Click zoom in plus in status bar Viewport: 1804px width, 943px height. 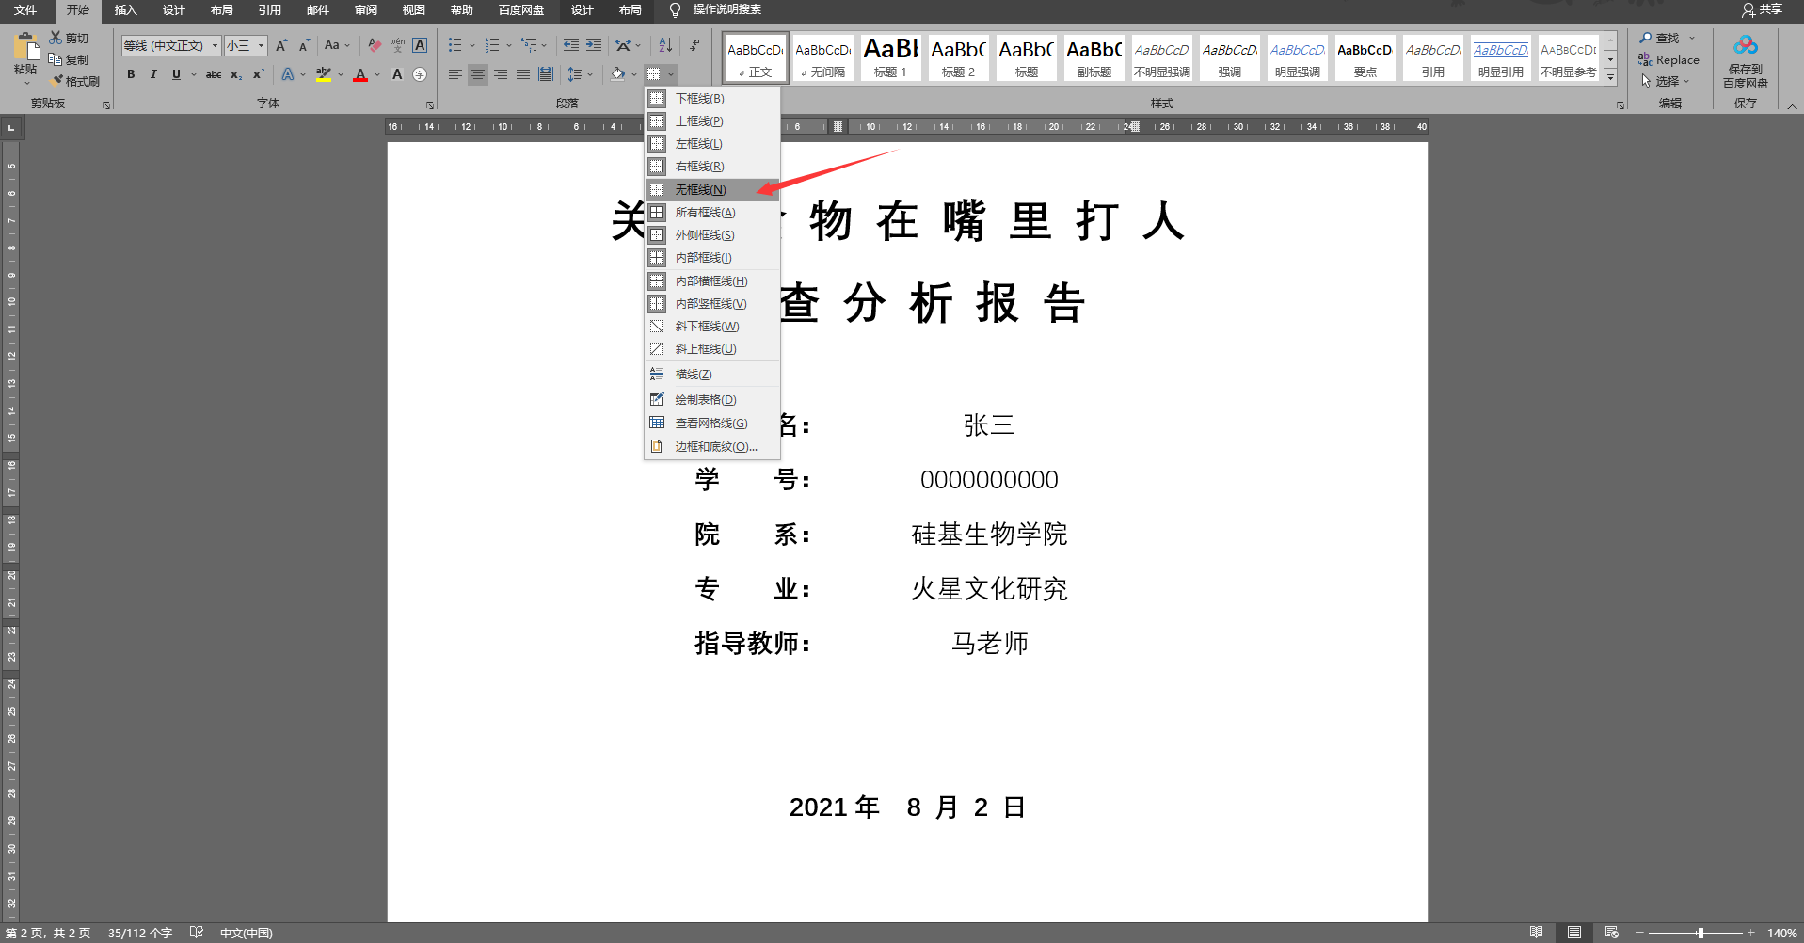[1751, 933]
